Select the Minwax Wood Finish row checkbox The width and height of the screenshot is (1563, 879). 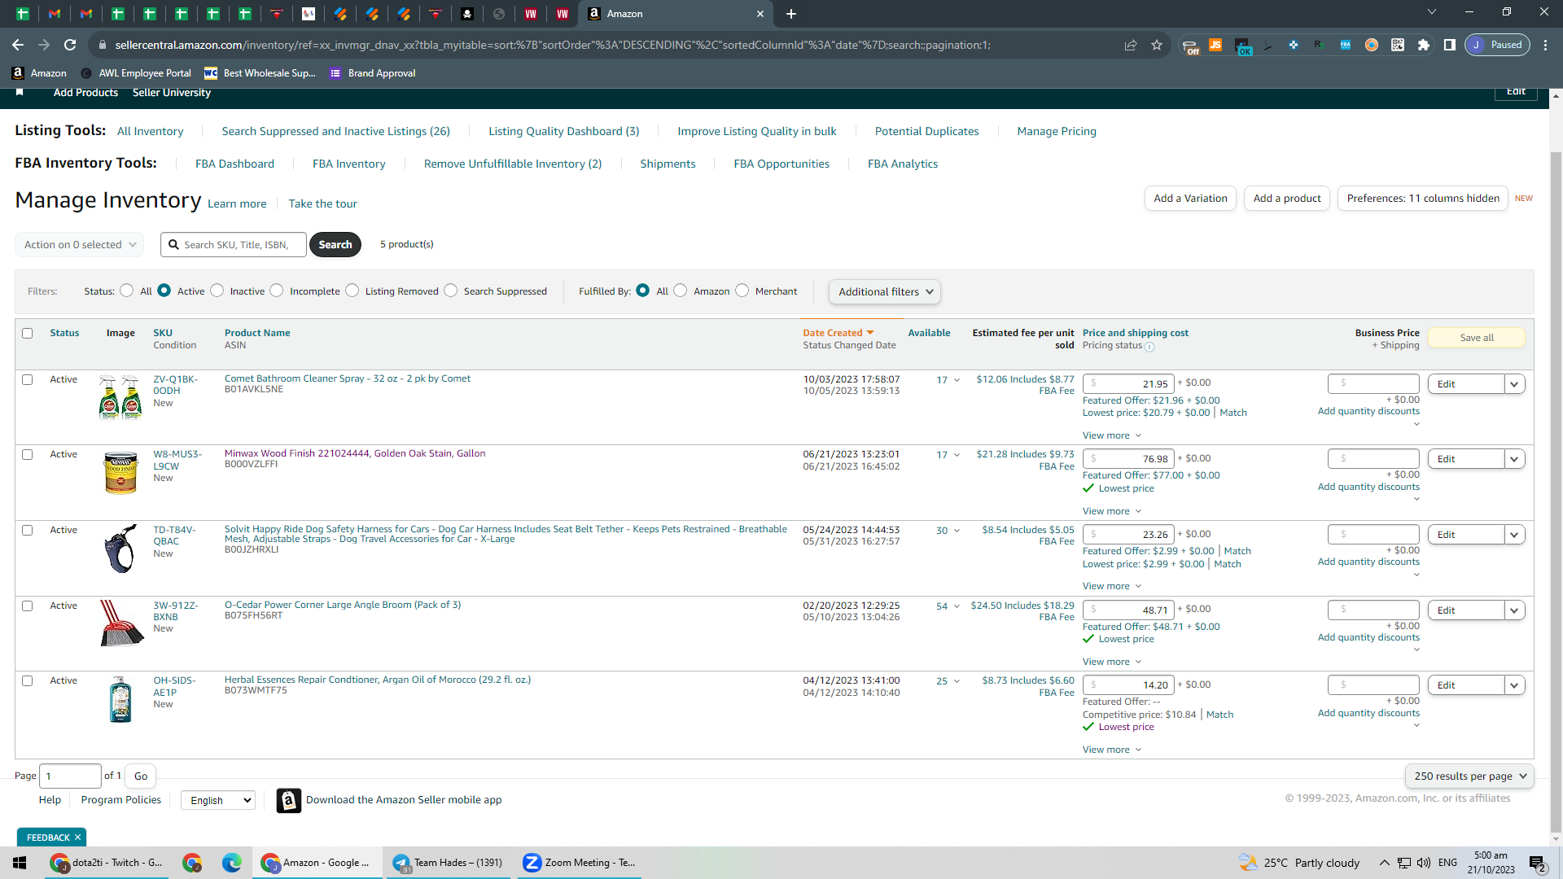tap(28, 454)
